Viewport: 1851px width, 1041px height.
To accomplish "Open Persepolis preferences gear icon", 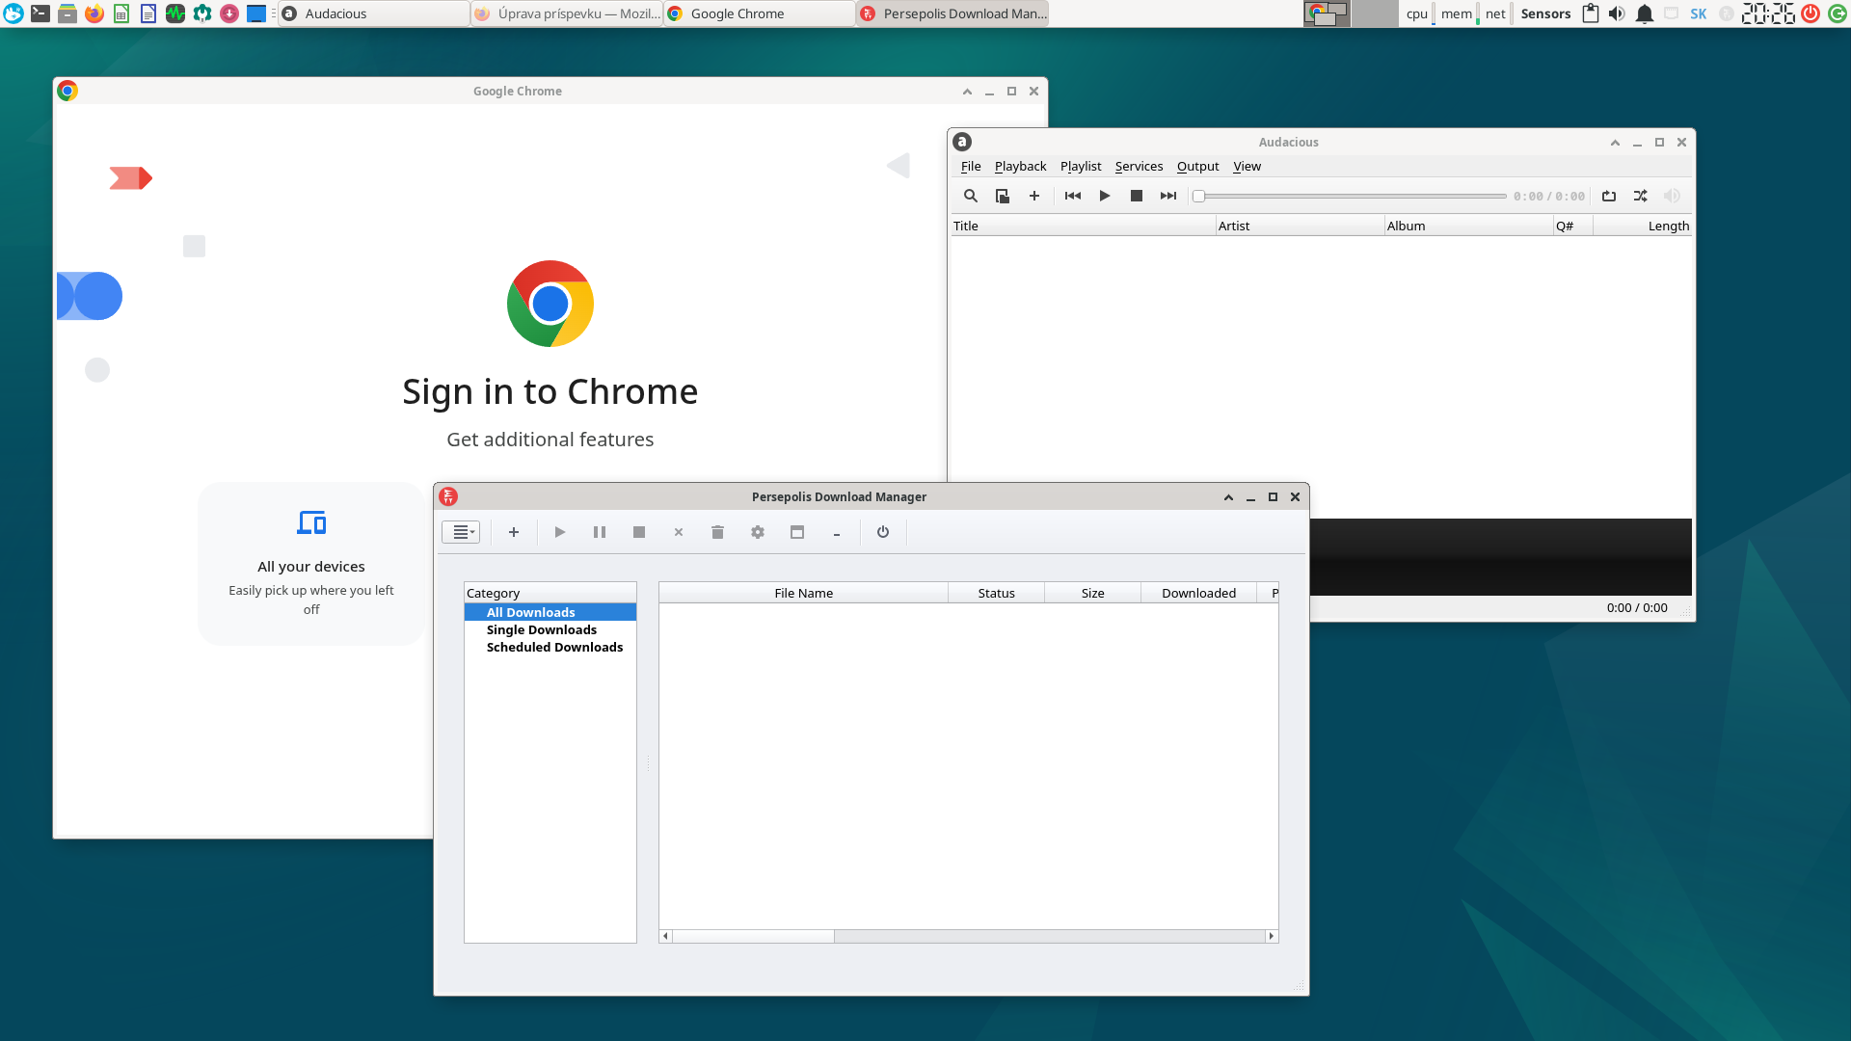I will [x=758, y=532].
